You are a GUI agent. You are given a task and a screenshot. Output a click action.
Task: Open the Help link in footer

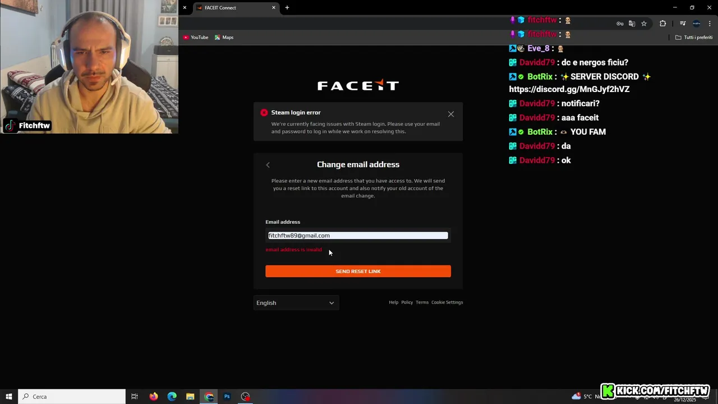tap(393, 302)
